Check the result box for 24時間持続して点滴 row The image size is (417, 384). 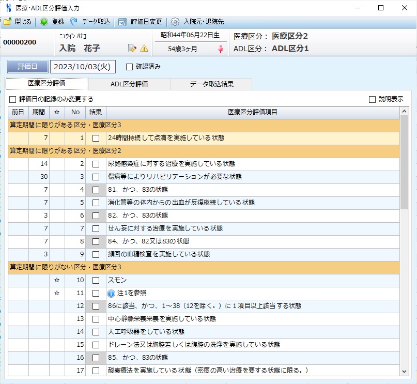[95, 137]
